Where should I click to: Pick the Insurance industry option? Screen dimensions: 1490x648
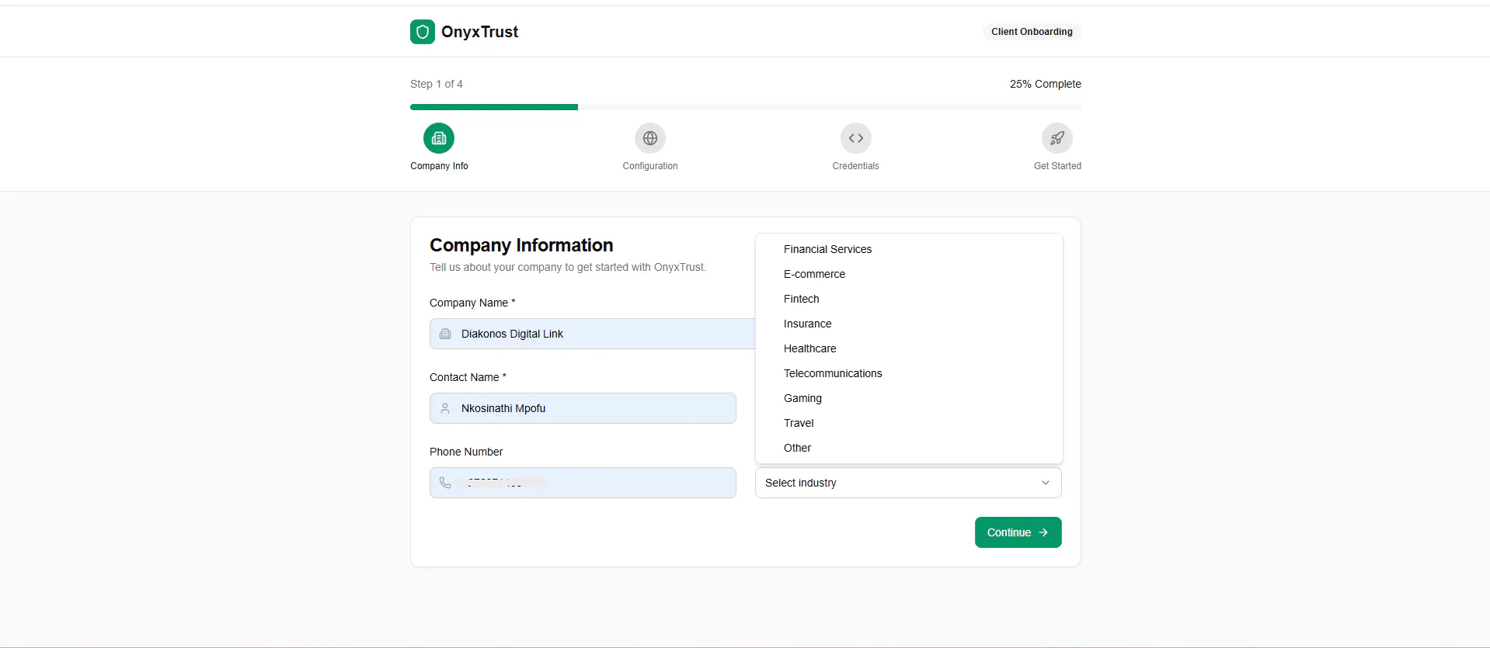(x=909, y=324)
